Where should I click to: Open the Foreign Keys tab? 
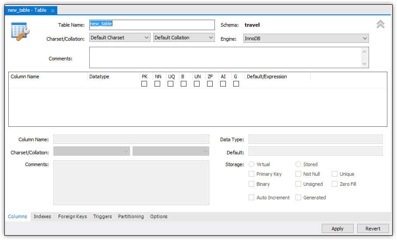tap(72, 216)
